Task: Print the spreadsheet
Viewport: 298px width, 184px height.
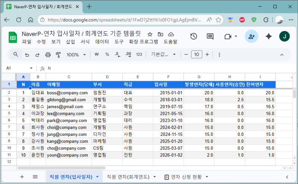Action: click(48, 55)
